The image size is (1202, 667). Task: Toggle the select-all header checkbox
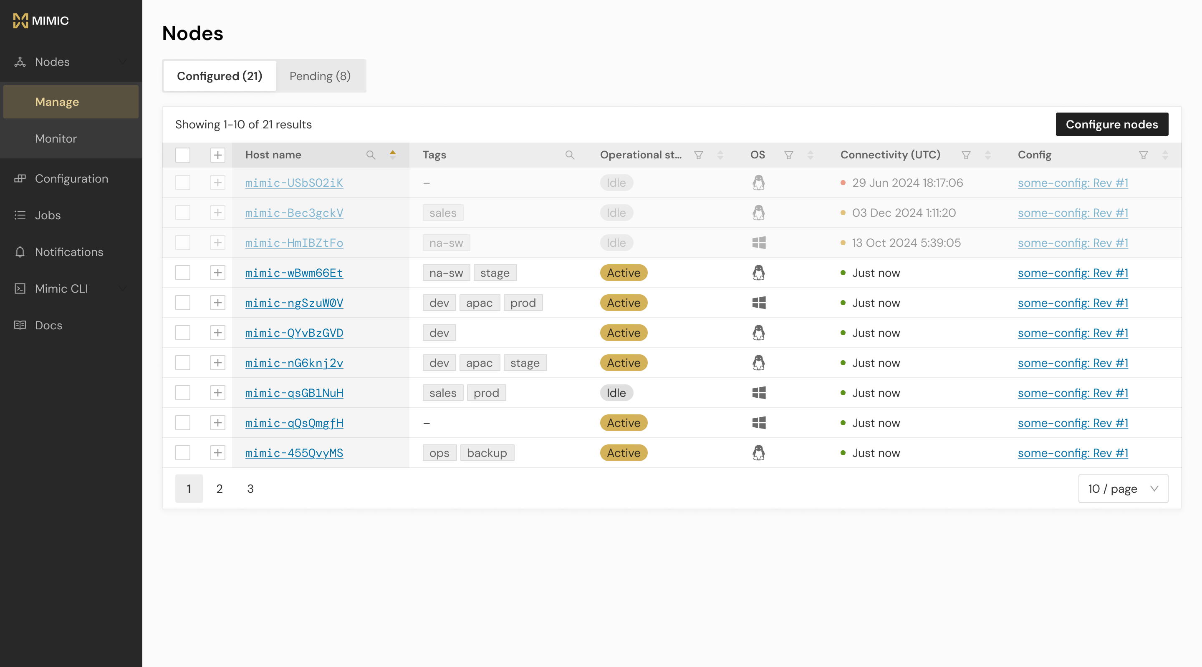pos(183,155)
